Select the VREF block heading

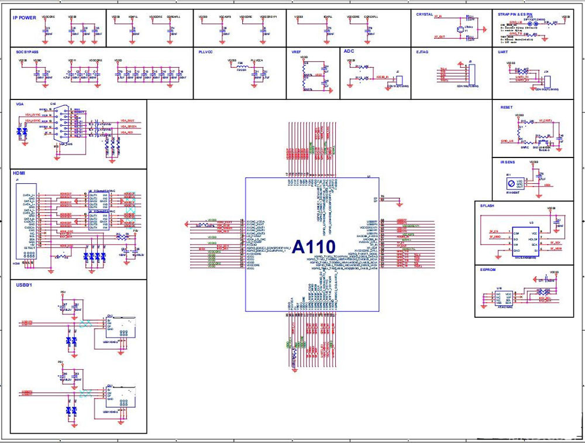(296, 52)
